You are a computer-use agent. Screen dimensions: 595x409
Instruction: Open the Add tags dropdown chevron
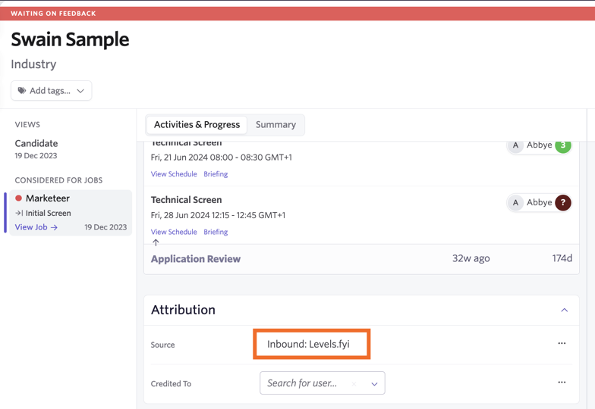click(x=80, y=91)
